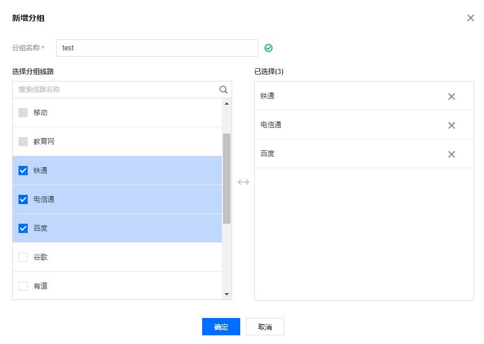484x344 pixels.
Task: Remove 百度 from the selected list
Action: [x=451, y=154]
